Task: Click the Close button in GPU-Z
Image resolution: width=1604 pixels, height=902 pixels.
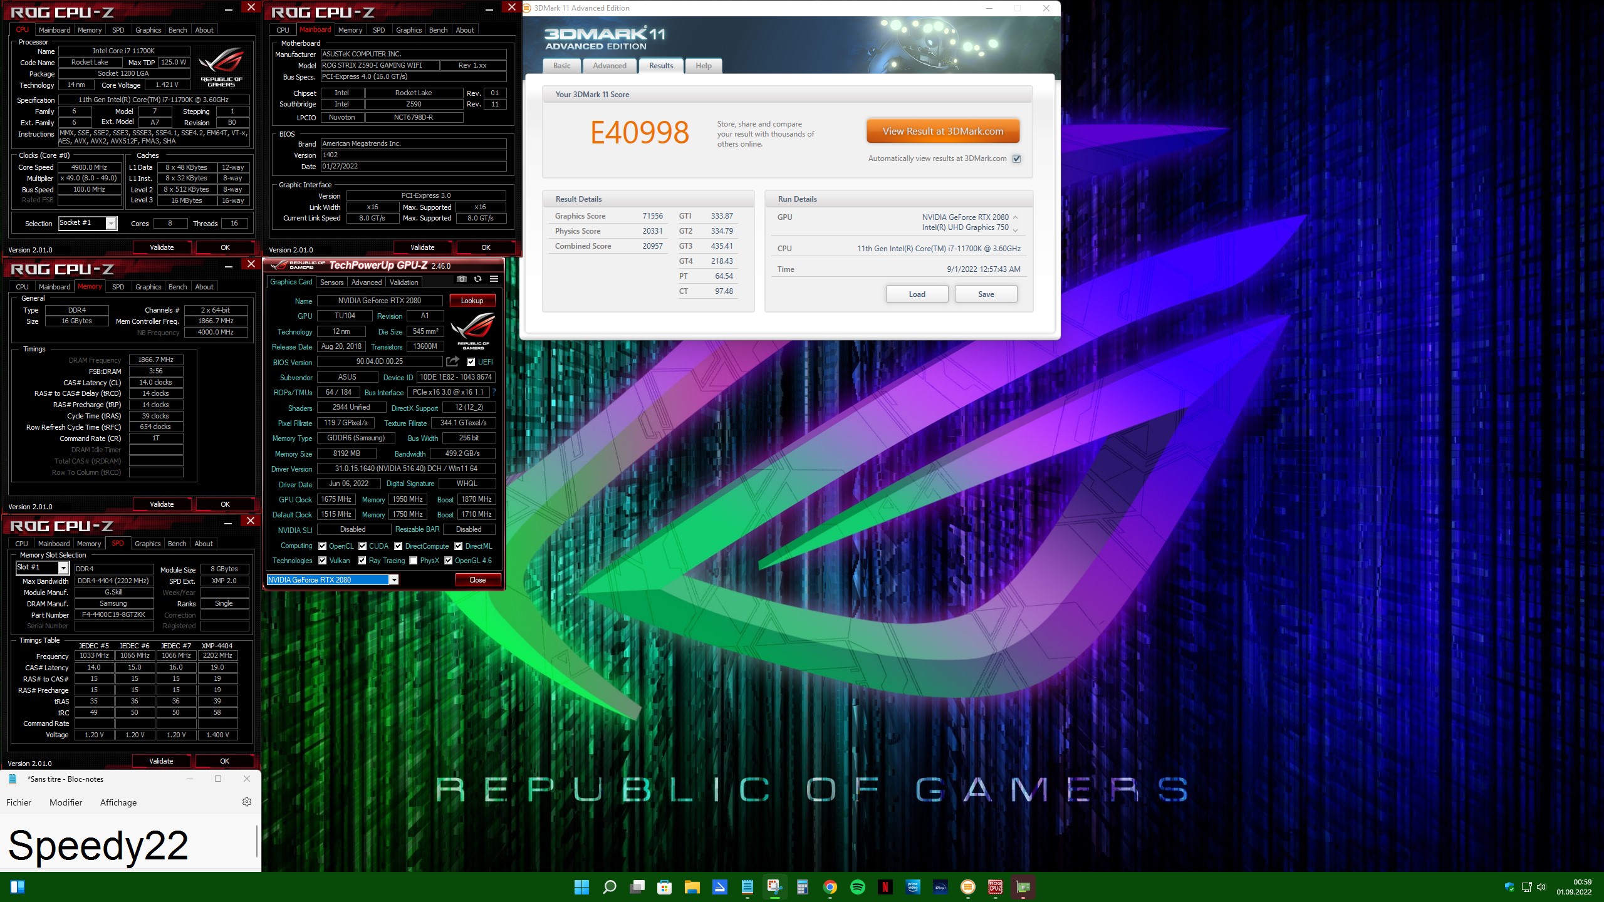Action: (477, 580)
